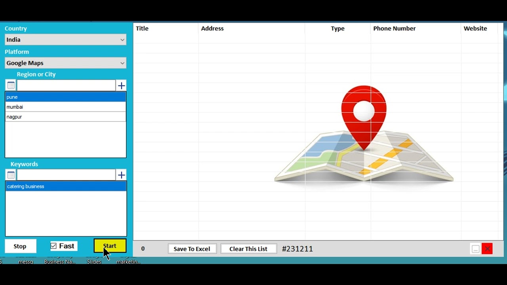Image resolution: width=507 pixels, height=285 pixels.
Task: Click the Type column header
Action: (338, 28)
